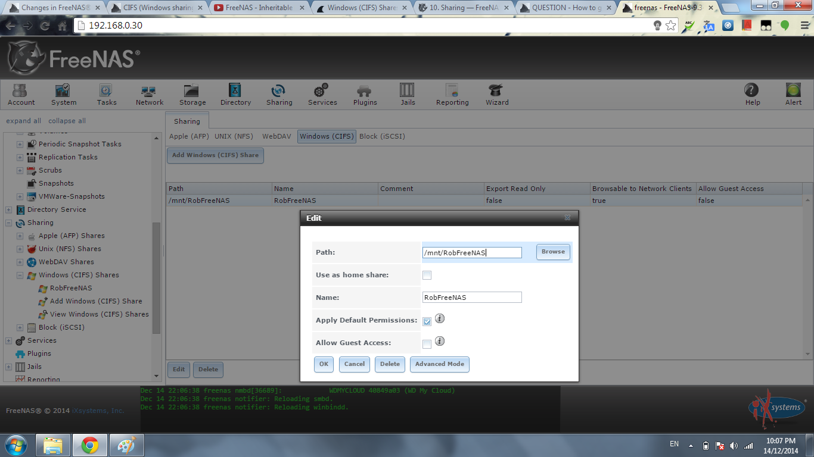Click the Name input field
Image resolution: width=814 pixels, height=457 pixels.
point(472,297)
